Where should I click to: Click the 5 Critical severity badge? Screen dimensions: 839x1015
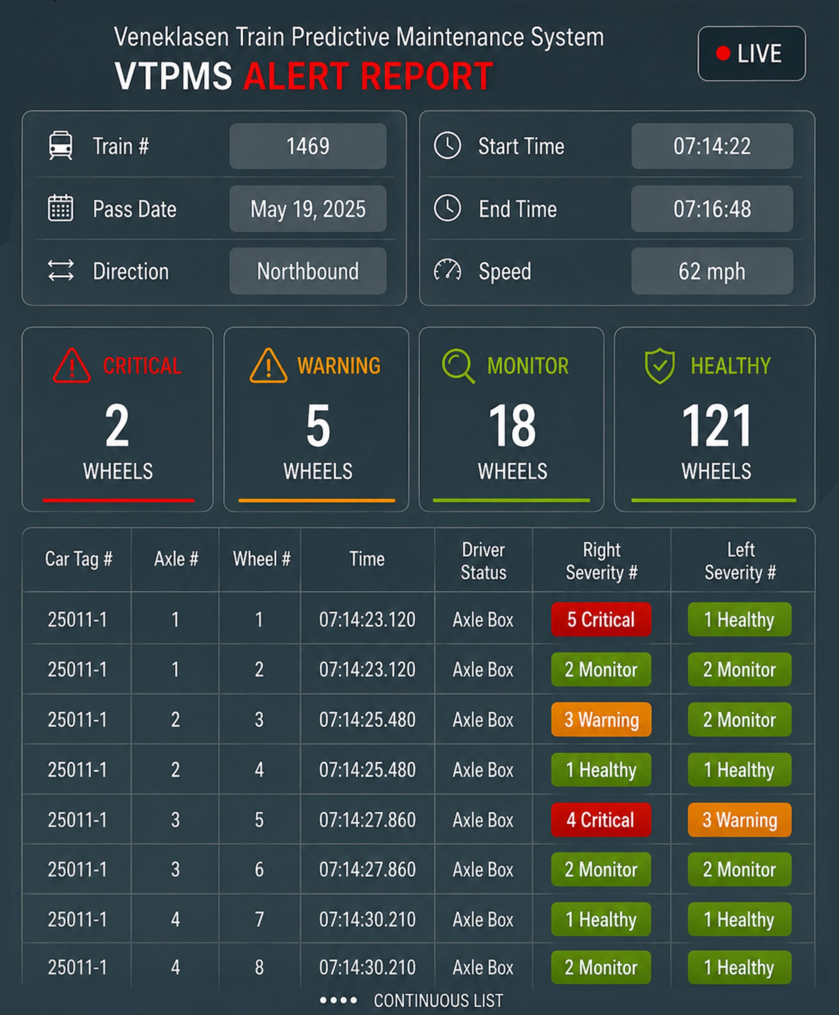click(601, 619)
